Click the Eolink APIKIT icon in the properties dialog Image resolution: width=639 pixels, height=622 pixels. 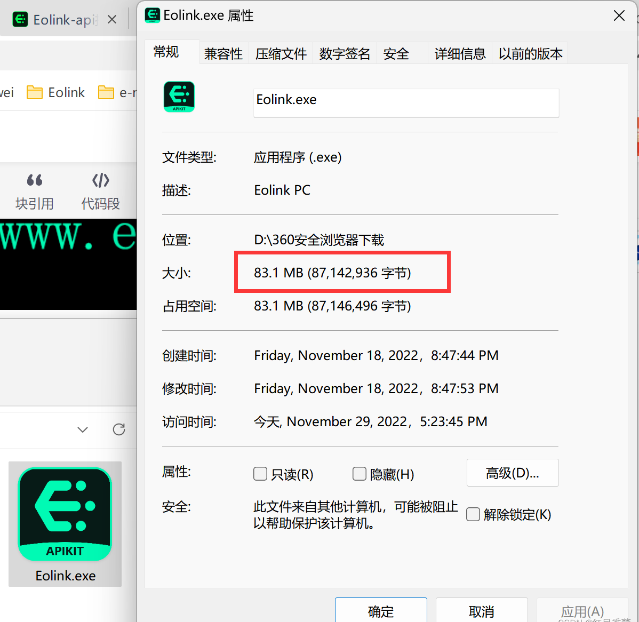pos(179,97)
